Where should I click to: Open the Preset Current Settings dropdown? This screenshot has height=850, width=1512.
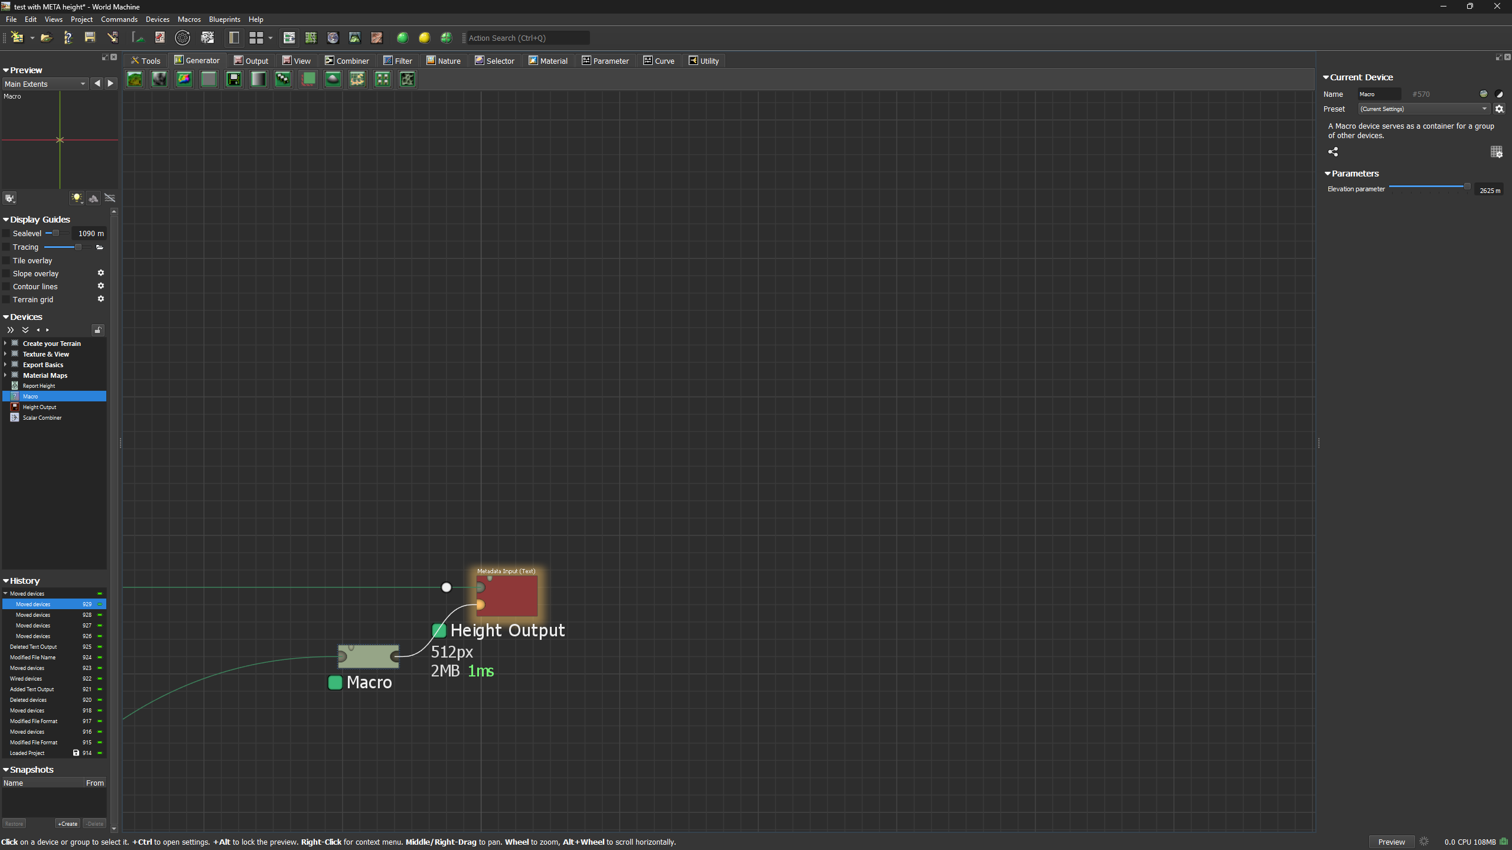tap(1423, 109)
